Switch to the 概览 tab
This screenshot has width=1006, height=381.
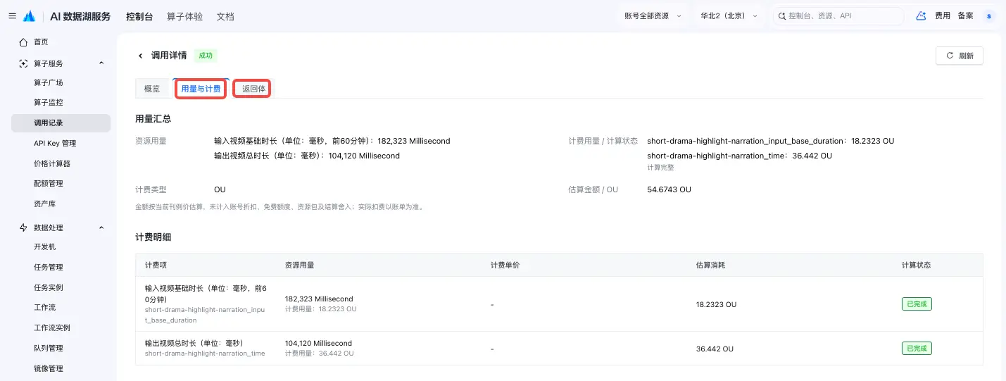[x=152, y=89]
